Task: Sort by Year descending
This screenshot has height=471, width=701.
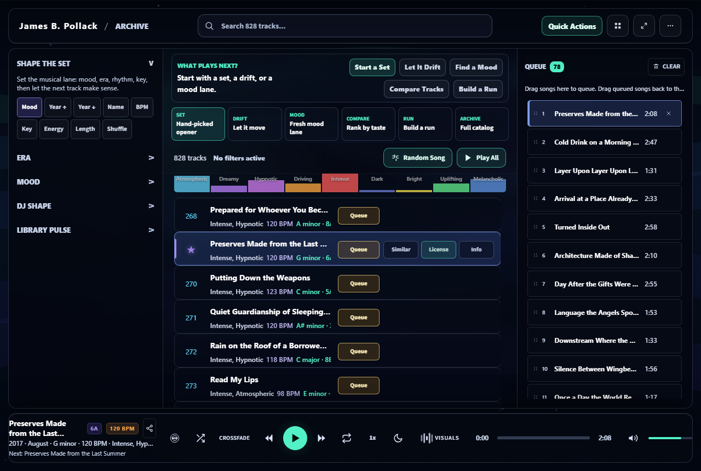Action: click(x=87, y=107)
